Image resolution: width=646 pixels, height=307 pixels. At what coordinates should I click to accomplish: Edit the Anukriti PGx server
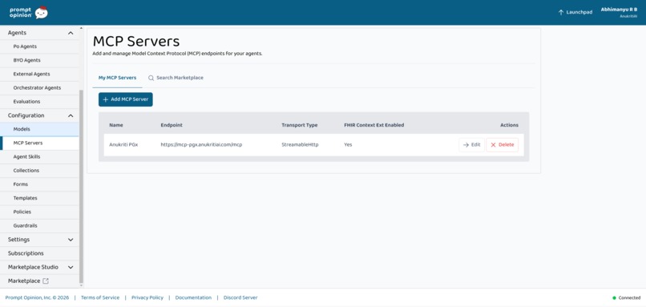click(x=471, y=144)
